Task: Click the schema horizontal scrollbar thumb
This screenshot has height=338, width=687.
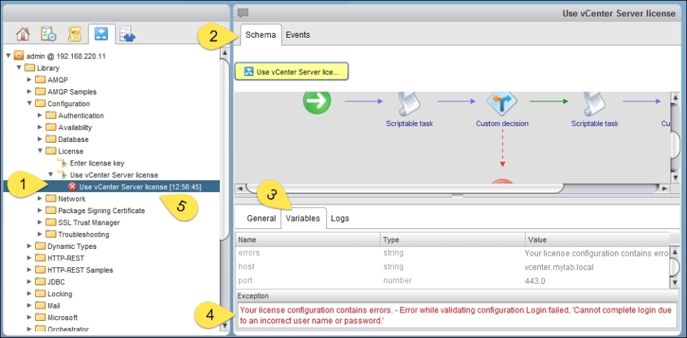Action: 404,188
